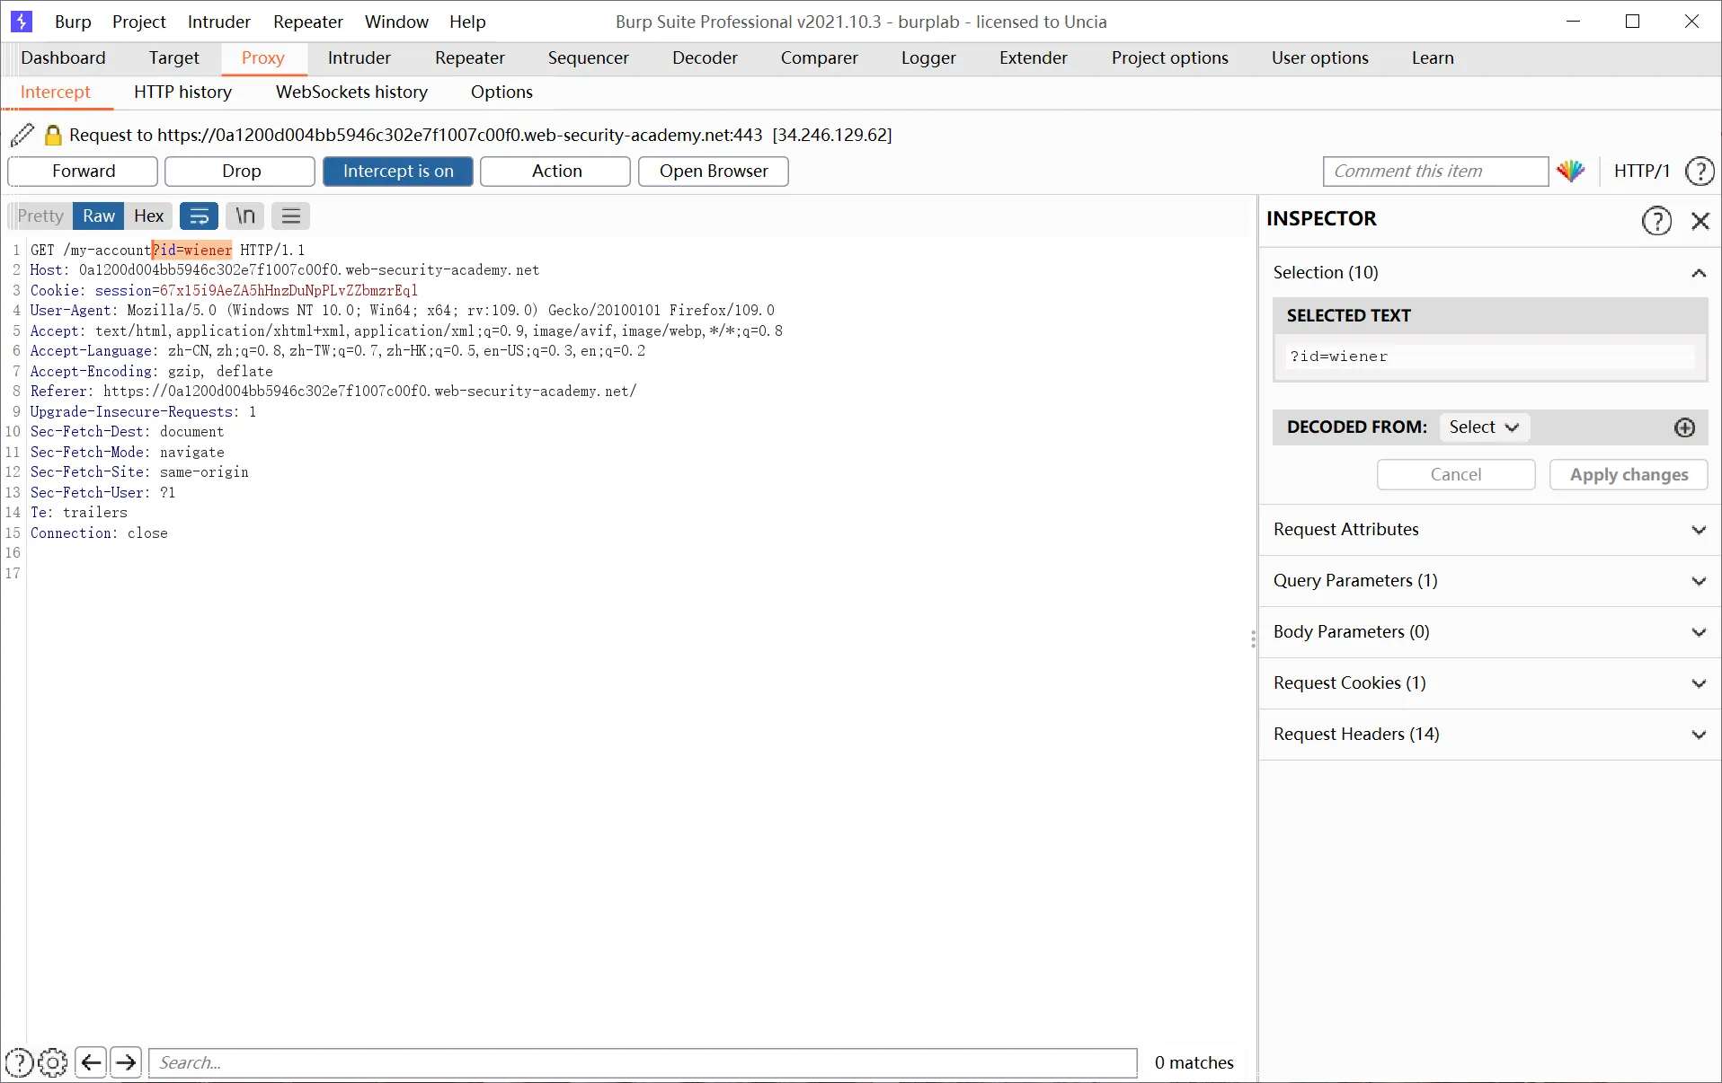Open the Help menu

pyautogui.click(x=467, y=22)
